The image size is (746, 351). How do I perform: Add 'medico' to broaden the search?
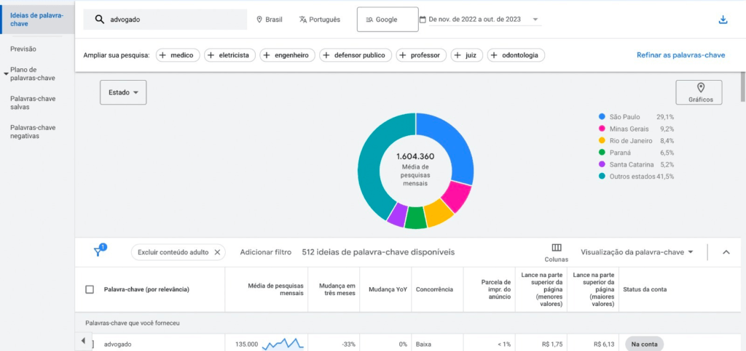click(178, 55)
